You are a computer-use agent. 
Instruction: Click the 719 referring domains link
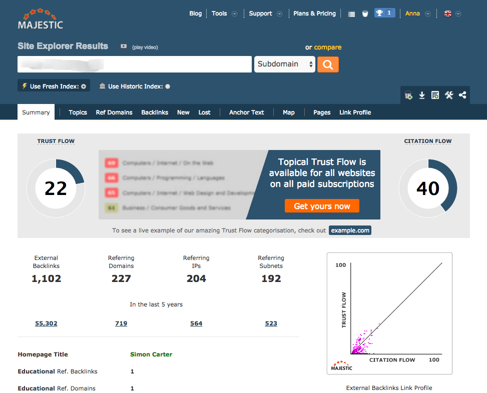pos(121,323)
